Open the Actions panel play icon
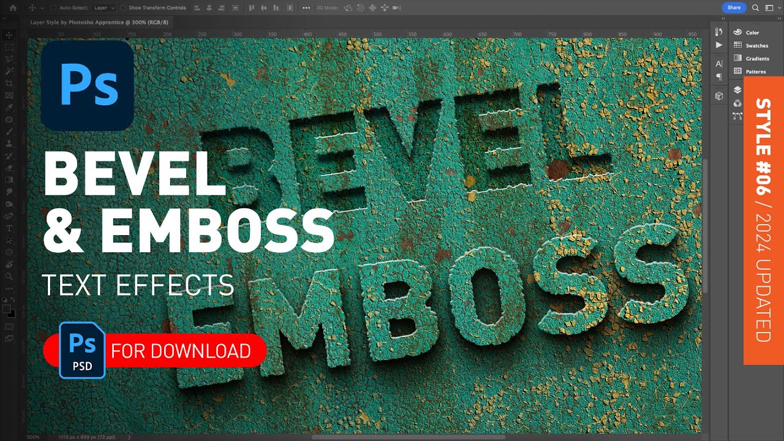This screenshot has height=441, width=784. click(x=719, y=45)
